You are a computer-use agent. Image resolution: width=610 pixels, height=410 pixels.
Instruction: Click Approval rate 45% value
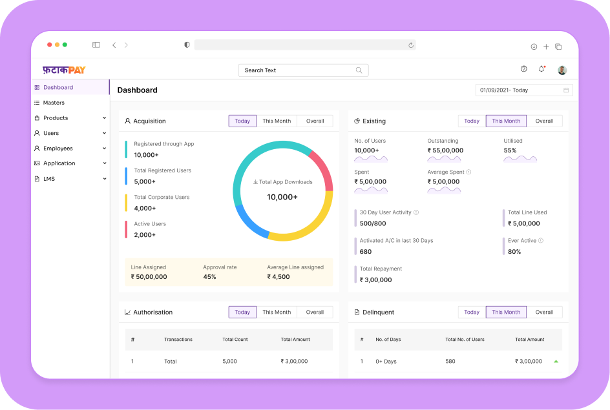point(209,277)
